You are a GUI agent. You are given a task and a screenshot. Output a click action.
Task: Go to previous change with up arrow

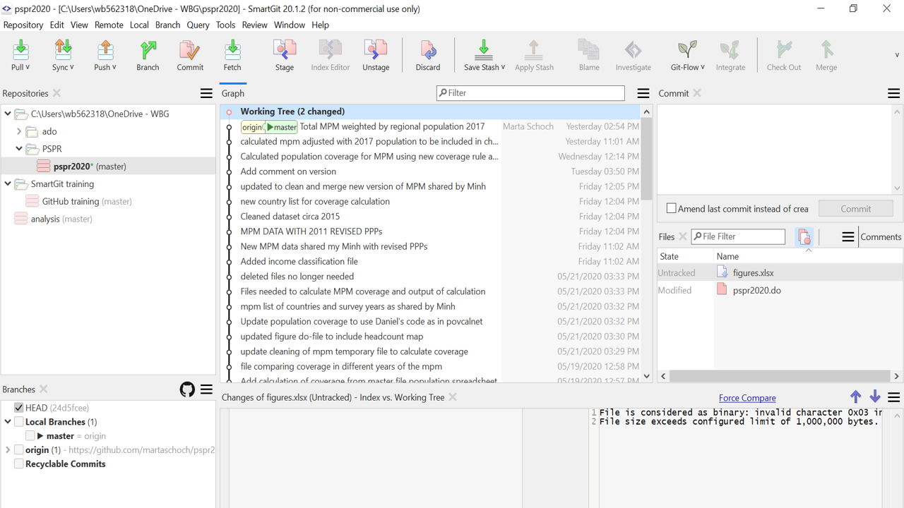pos(855,397)
